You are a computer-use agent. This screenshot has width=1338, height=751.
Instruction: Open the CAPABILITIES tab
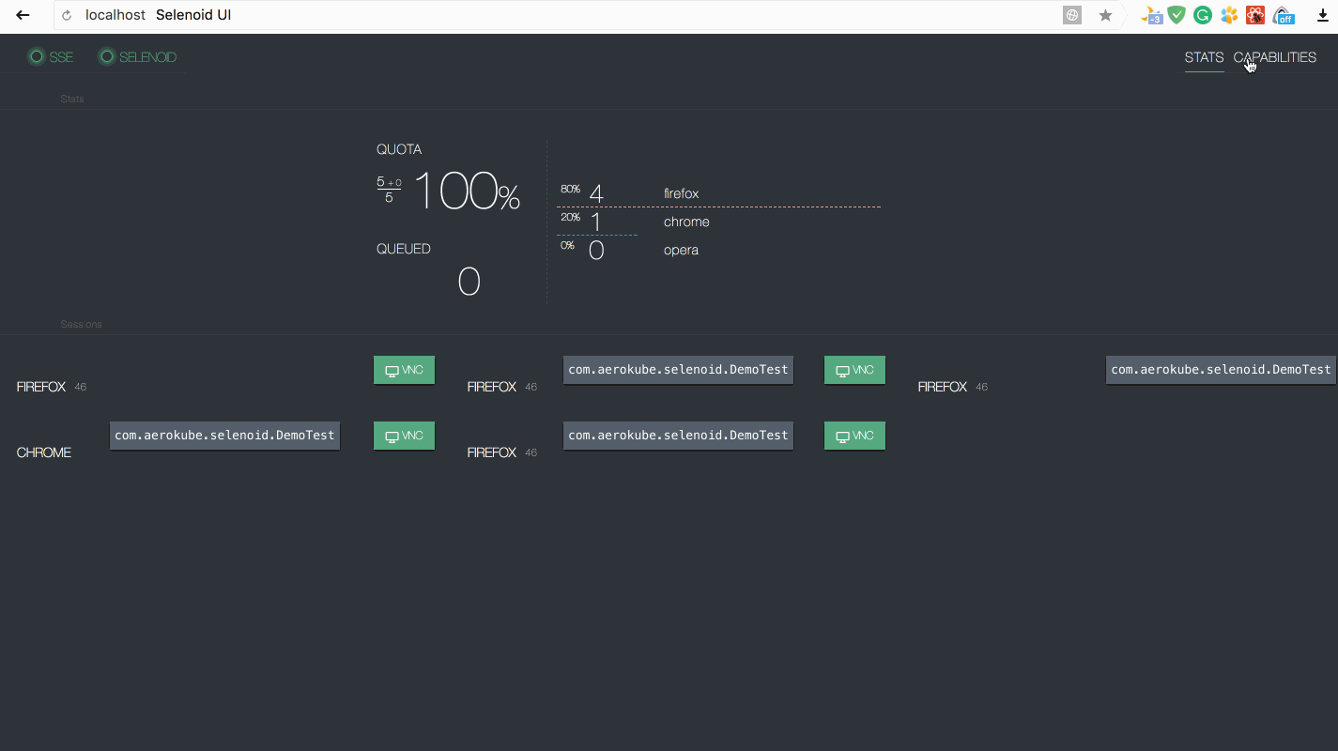click(x=1275, y=57)
